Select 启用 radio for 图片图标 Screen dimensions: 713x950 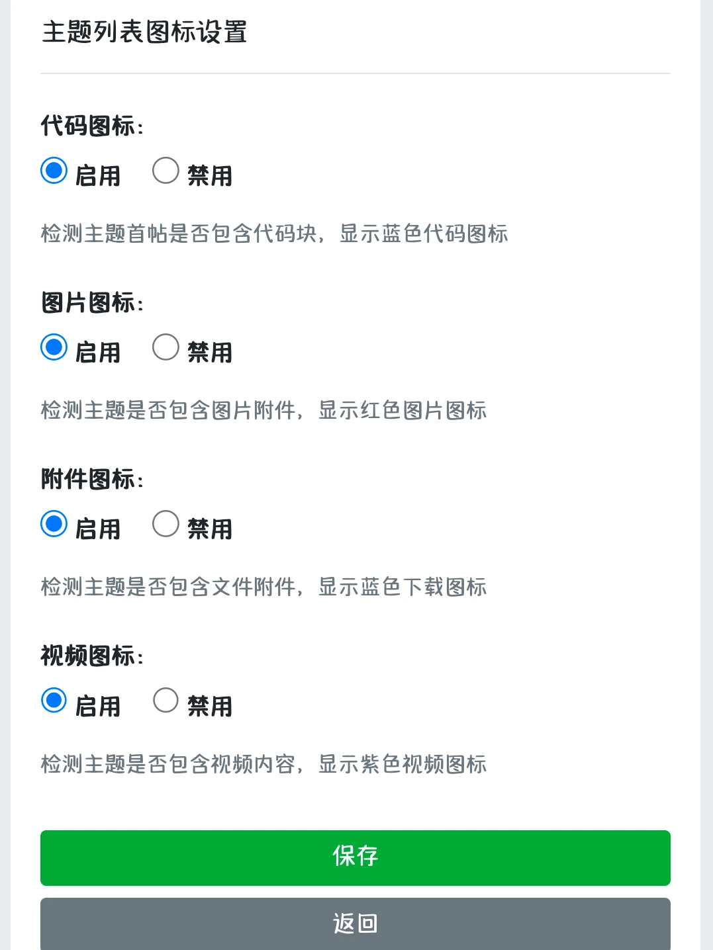[x=54, y=347]
